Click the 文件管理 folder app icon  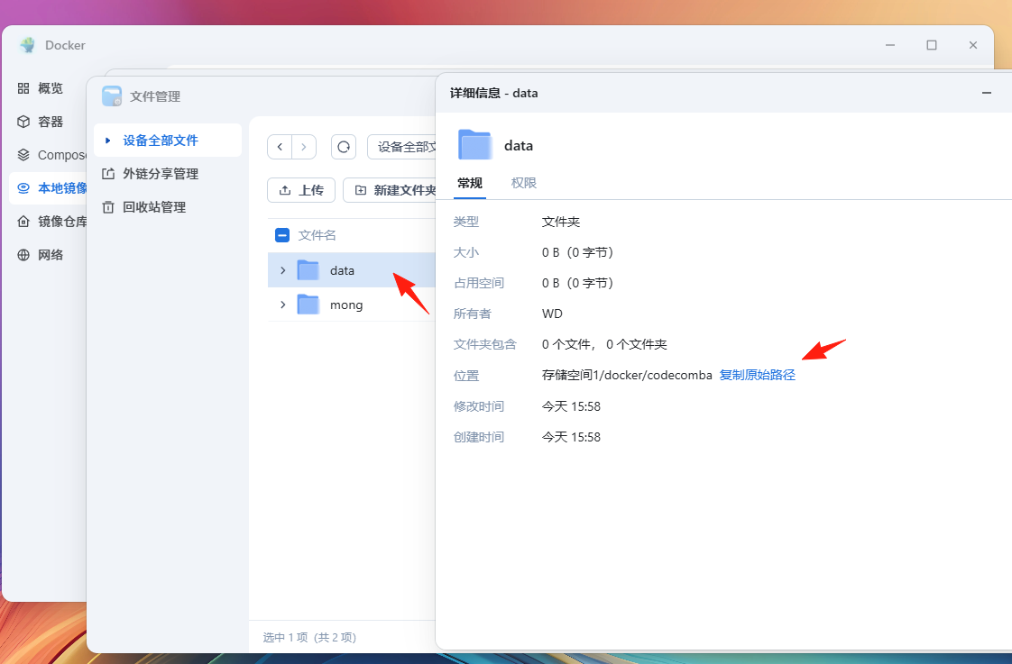pyautogui.click(x=112, y=96)
